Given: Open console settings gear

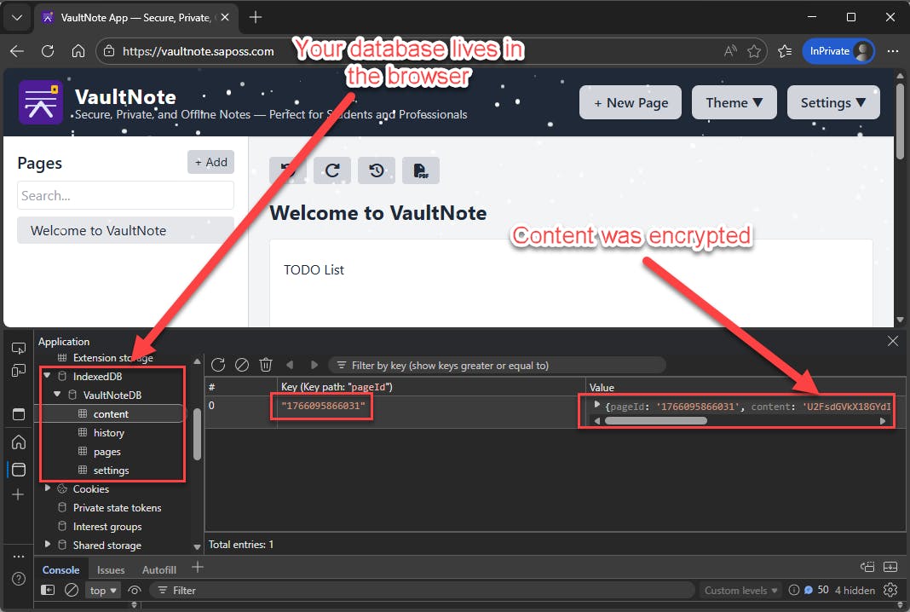Looking at the screenshot, I should pos(890,590).
